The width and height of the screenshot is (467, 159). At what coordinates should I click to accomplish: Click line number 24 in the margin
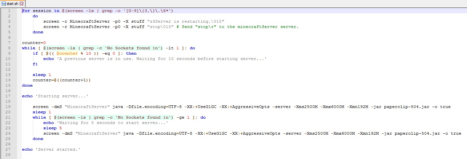point(8,133)
